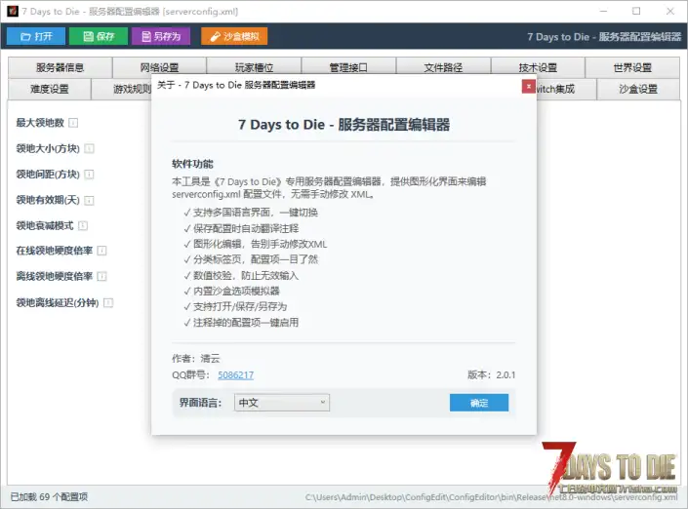This screenshot has height=509, width=688.
Task: Switch to the 网络设置 tab
Action: 159,67
